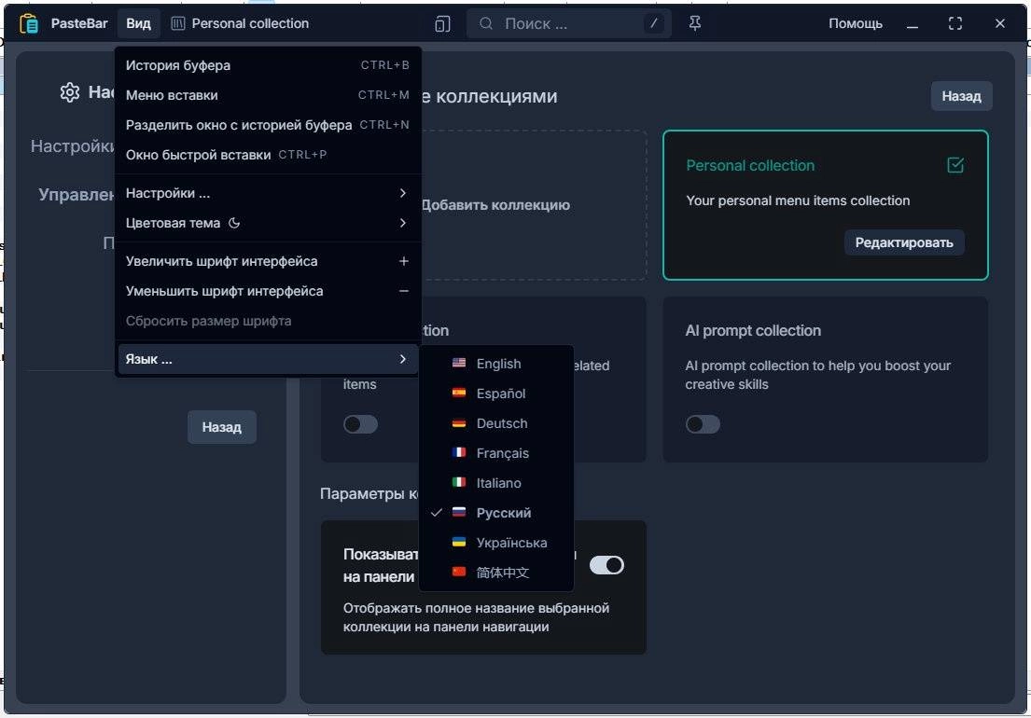Click the Назад button at top right
Image resolution: width=1031 pixels, height=718 pixels.
961,96
